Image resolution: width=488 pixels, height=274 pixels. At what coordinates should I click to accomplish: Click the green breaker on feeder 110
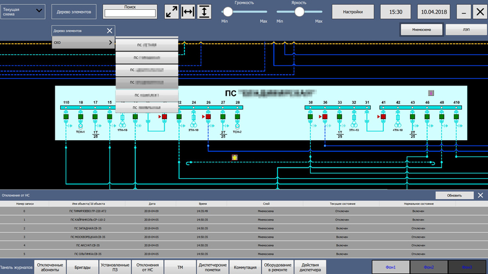pyautogui.click(x=66, y=116)
